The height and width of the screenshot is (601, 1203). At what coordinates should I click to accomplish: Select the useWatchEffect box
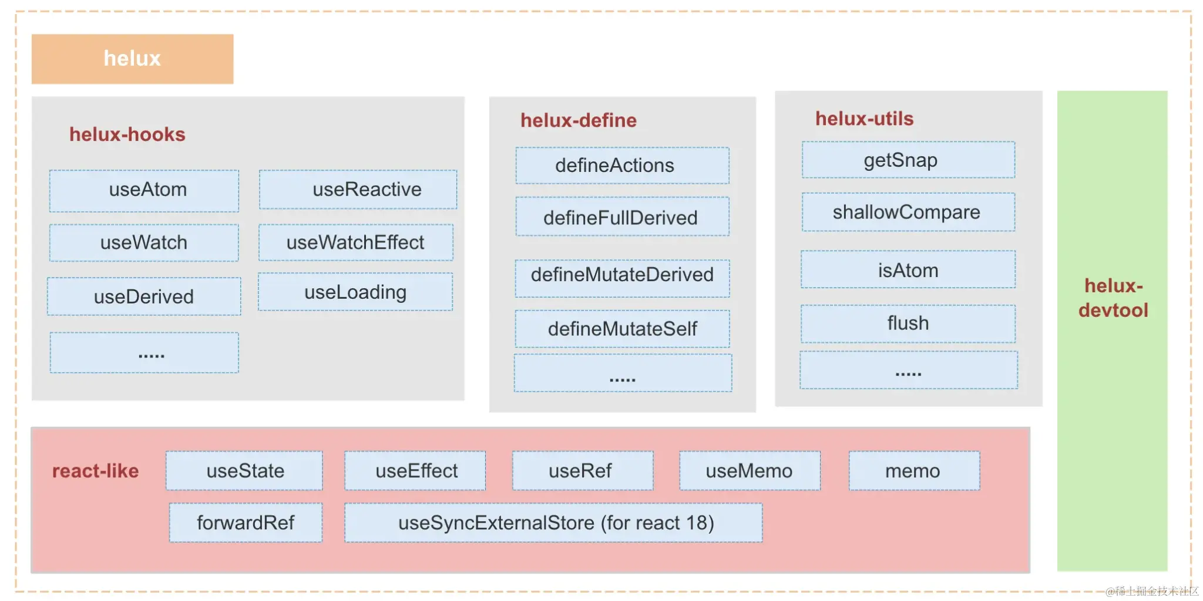(x=356, y=242)
